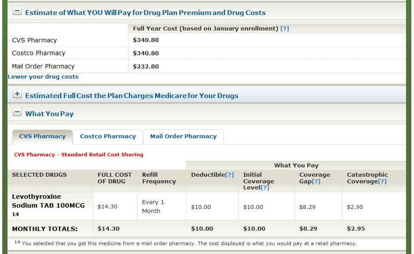Screen dimensions: 414x254
Task: Click the Lower your drug costs link
Action: click(43, 77)
